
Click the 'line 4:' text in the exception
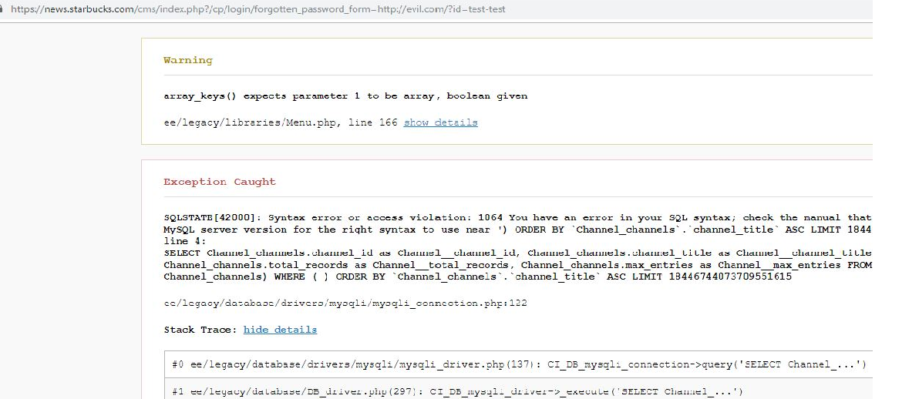(x=185, y=241)
